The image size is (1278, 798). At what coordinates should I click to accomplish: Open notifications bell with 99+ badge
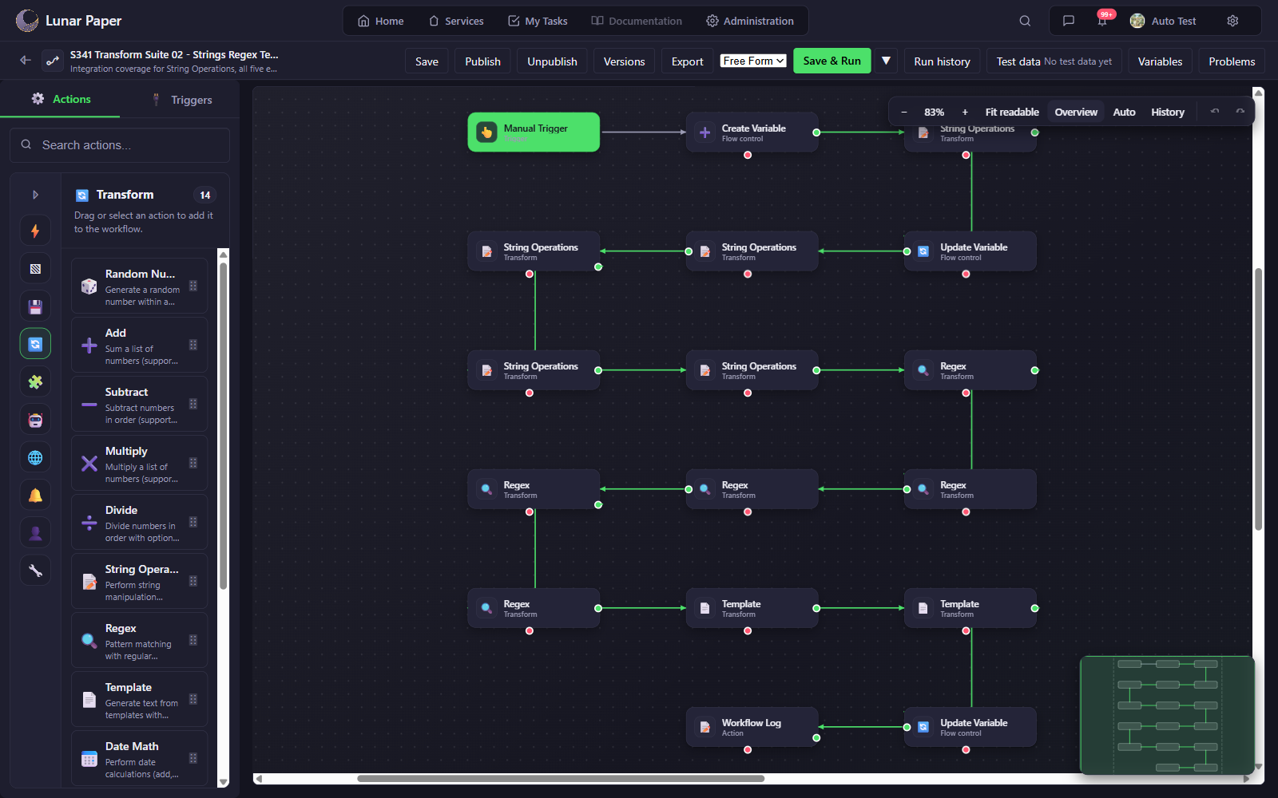coord(1103,20)
